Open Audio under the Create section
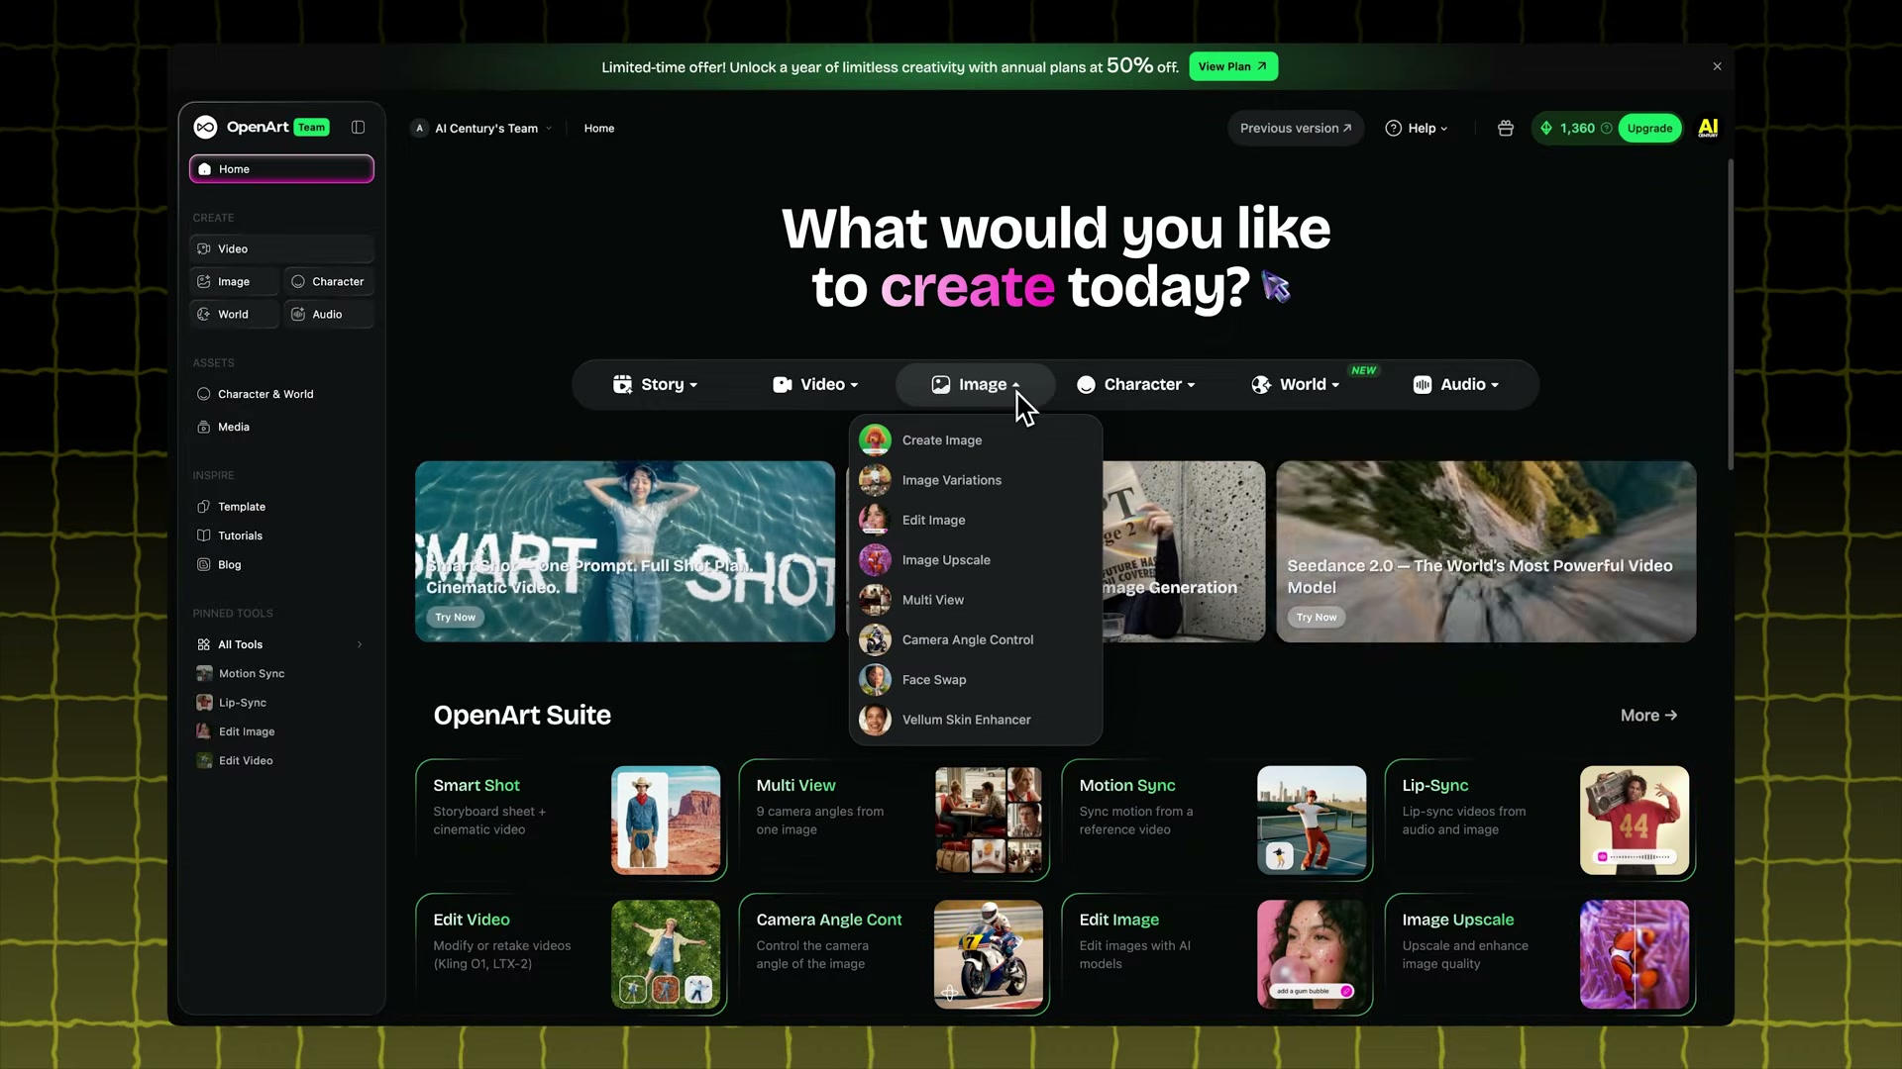 coord(329,314)
